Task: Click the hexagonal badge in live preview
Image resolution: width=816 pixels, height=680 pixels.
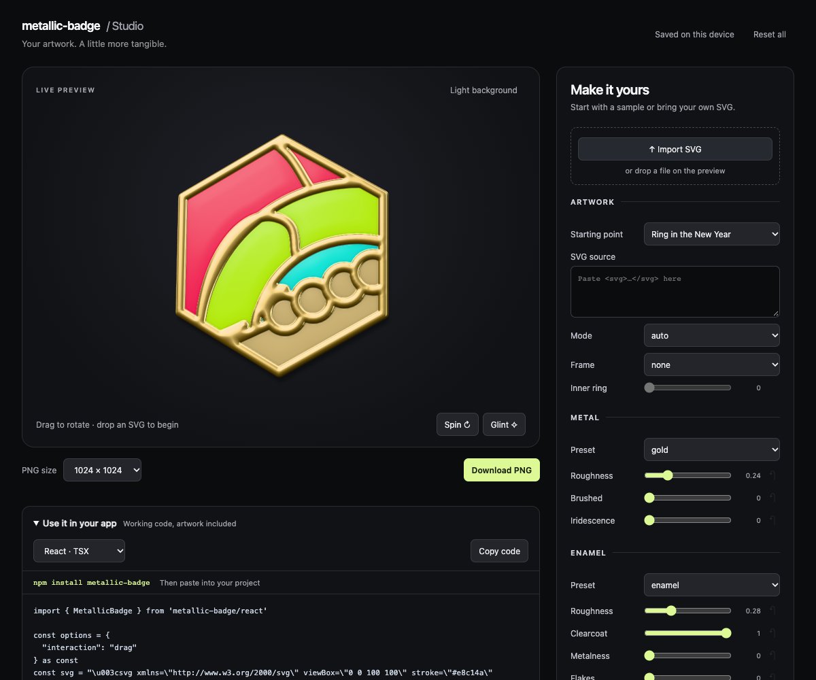Action: 282,256
